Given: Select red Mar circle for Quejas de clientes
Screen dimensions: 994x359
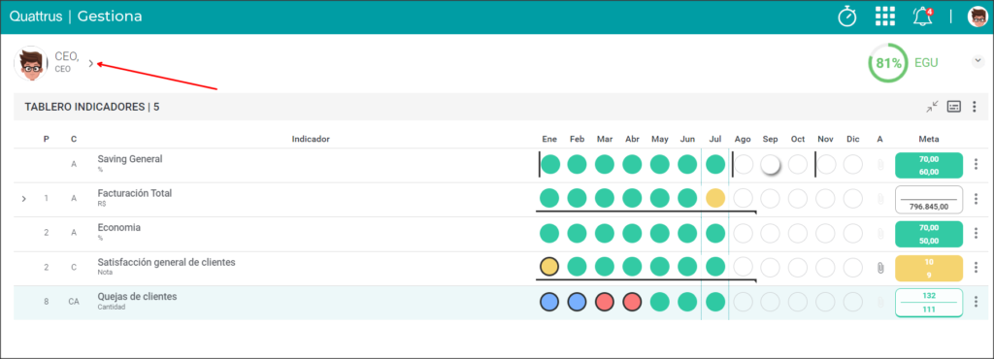Looking at the screenshot, I should coord(605,302).
